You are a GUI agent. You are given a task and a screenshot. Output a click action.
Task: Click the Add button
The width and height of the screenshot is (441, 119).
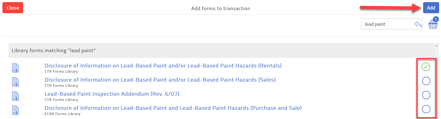(x=431, y=8)
